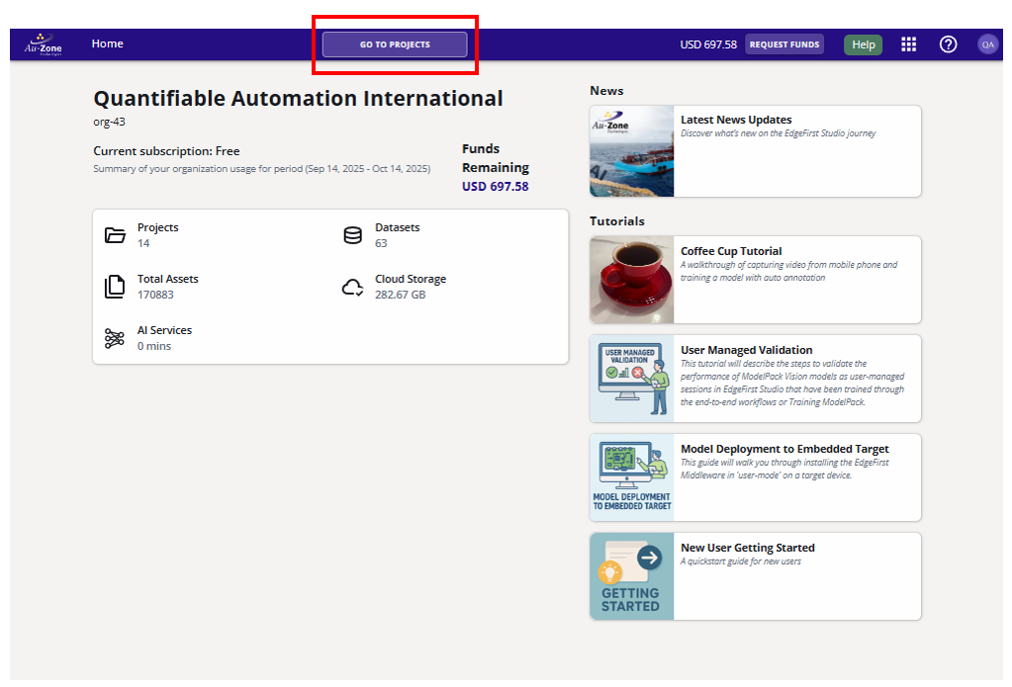Click the coffee cup thumbnail image
This screenshot has height=687, width=1012.
632,280
